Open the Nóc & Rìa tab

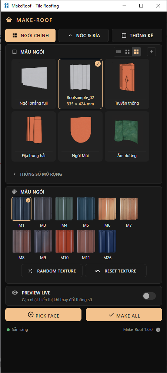pos(84,35)
